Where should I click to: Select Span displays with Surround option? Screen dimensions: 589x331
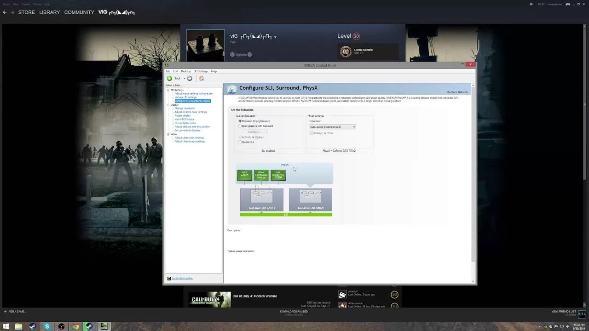pos(240,126)
